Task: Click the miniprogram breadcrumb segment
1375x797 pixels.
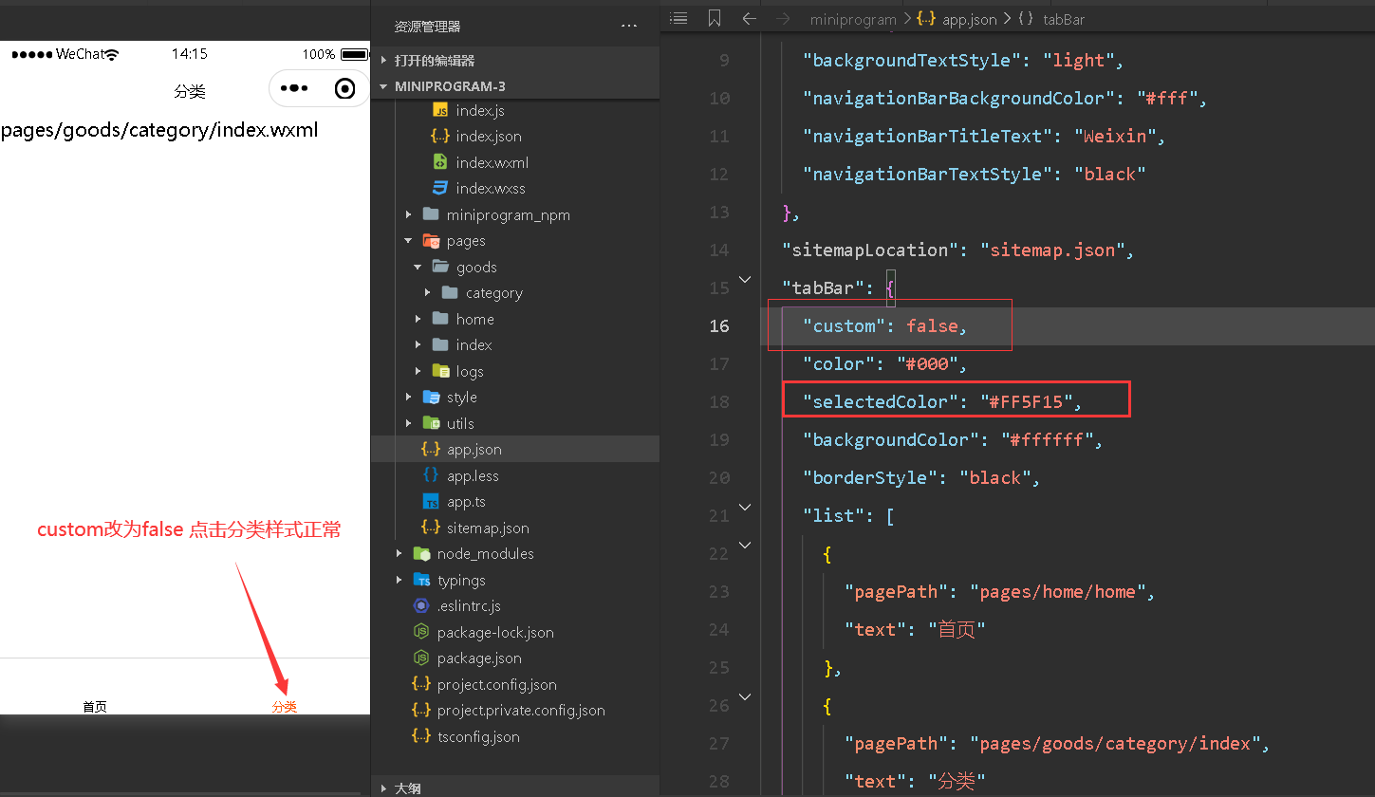Action: click(853, 19)
